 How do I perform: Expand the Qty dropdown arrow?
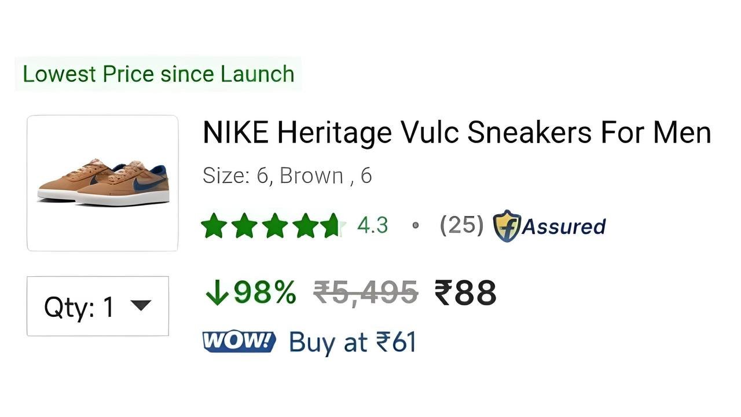(x=141, y=305)
